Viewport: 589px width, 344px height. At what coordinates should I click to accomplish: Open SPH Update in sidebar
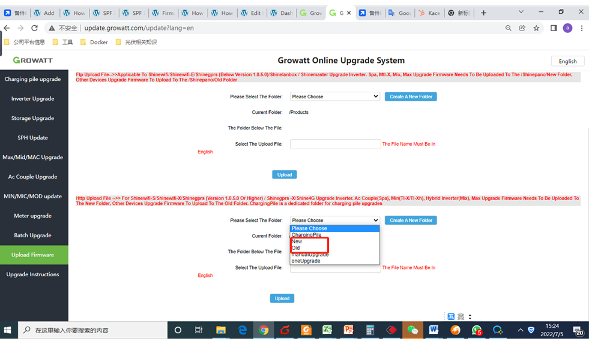(x=32, y=138)
